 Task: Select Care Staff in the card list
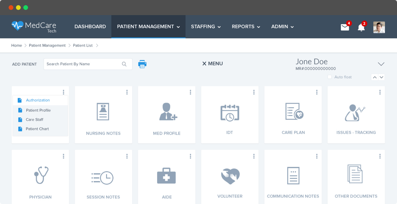click(x=35, y=119)
